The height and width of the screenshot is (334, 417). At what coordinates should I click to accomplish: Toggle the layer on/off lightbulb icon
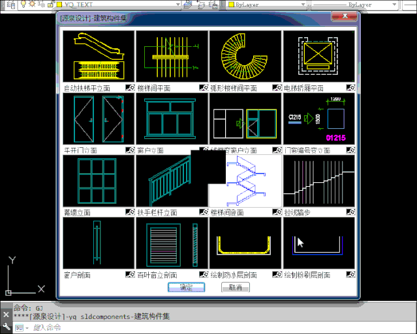[x=23, y=4]
